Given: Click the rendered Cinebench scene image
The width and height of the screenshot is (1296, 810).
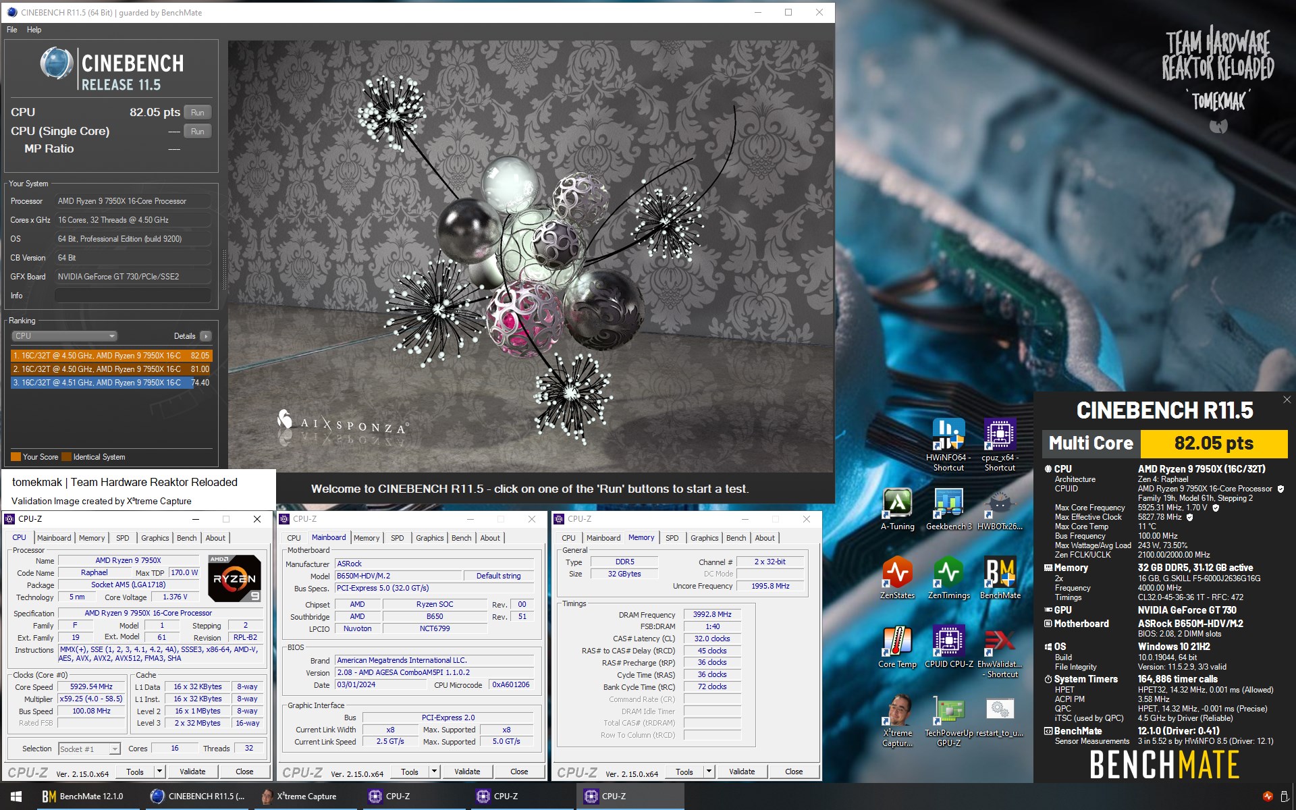Looking at the screenshot, I should pyautogui.click(x=531, y=256).
